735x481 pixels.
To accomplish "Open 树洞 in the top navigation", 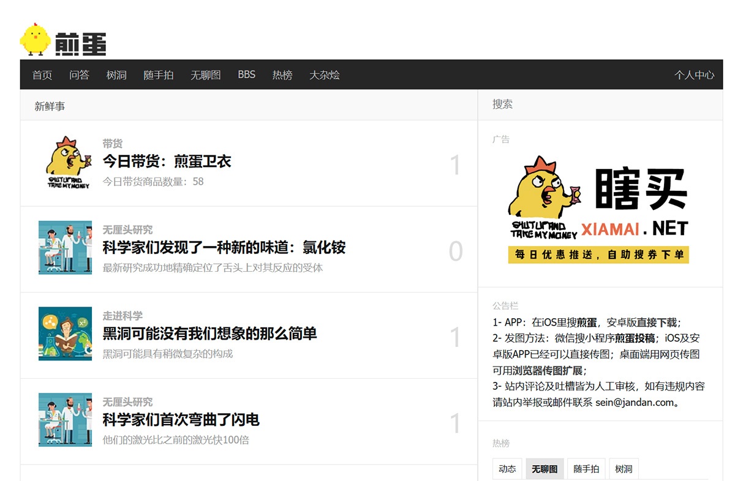I will click(116, 75).
